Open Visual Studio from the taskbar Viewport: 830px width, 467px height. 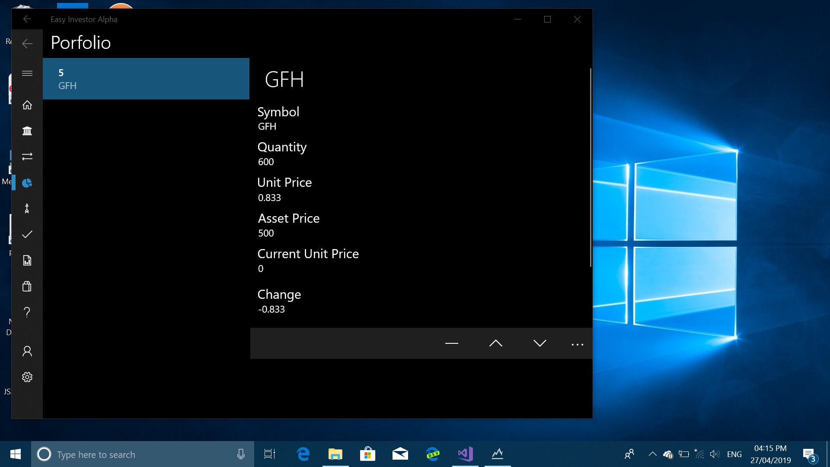point(465,454)
